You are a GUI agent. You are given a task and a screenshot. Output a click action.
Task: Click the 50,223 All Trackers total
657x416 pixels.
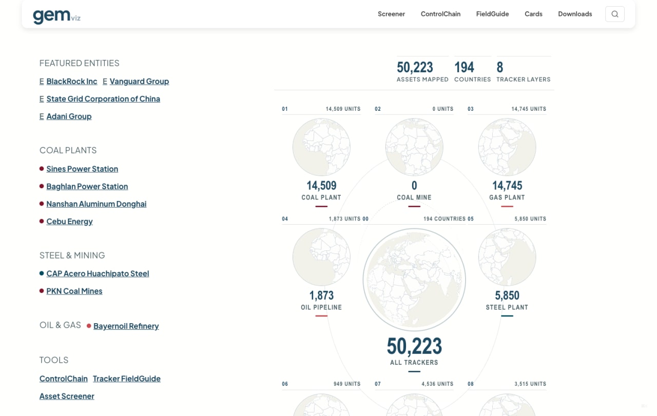click(414, 346)
